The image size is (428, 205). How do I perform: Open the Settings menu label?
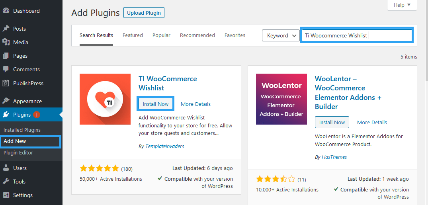23,195
